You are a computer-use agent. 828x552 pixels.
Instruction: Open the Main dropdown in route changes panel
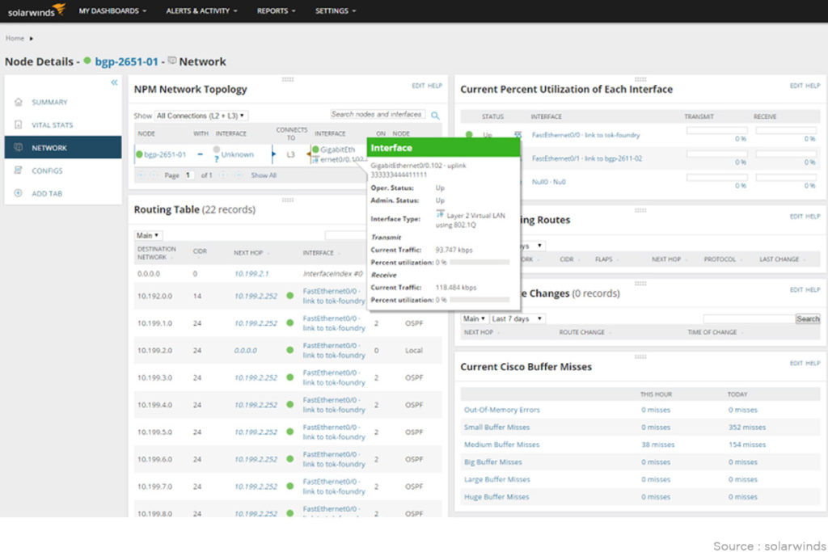(474, 318)
